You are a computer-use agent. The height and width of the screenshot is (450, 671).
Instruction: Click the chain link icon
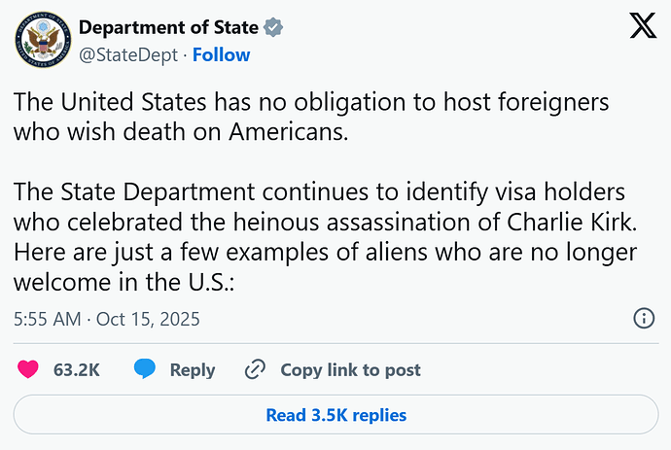(256, 369)
